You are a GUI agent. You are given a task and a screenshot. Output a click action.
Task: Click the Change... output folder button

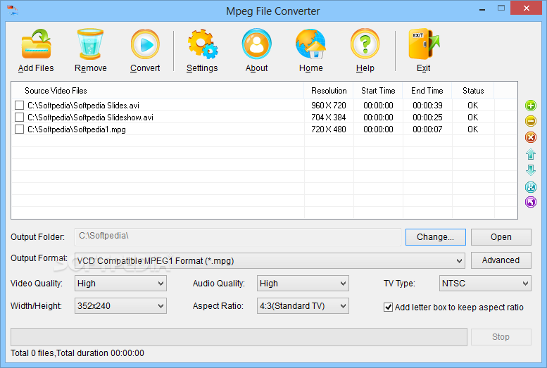click(x=435, y=237)
